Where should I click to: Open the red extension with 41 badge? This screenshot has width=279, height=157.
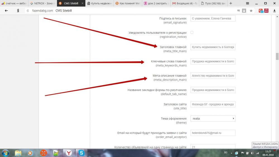click(x=261, y=11)
